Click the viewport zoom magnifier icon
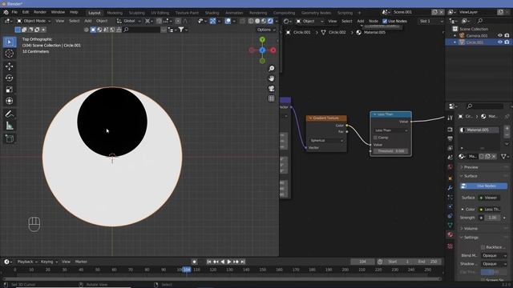The width and height of the screenshot is (513, 288). click(x=272, y=68)
